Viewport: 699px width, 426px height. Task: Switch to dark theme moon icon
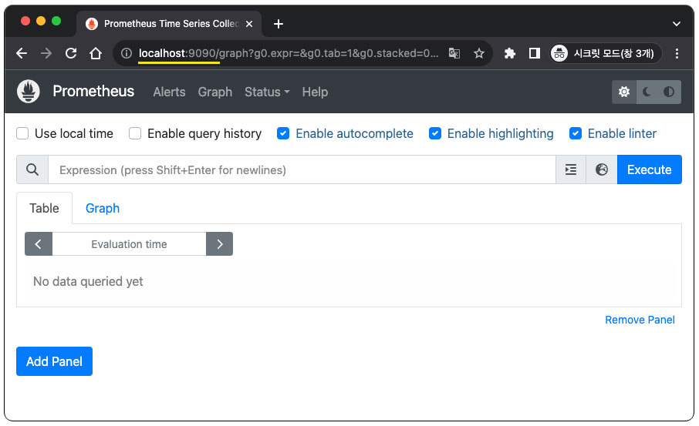coord(647,92)
